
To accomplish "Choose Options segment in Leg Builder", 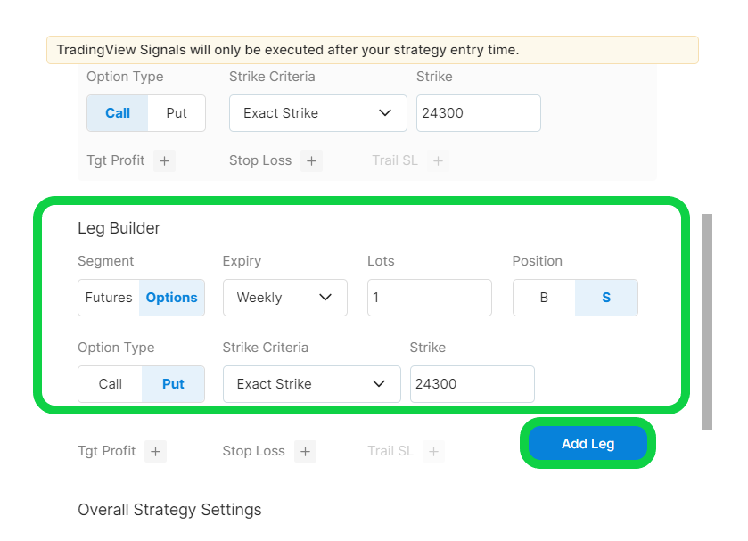I will 172,298.
